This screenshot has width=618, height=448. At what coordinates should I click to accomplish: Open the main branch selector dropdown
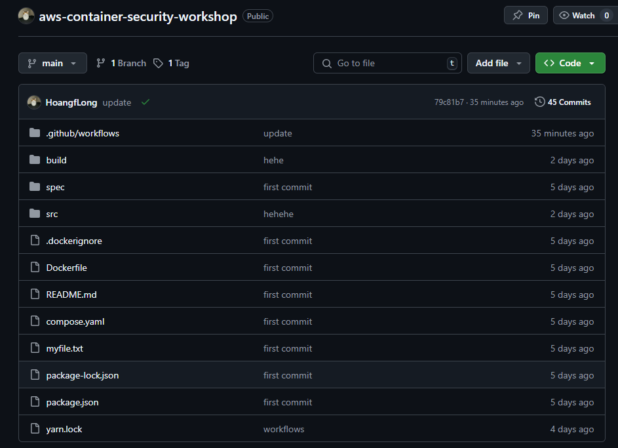52,63
